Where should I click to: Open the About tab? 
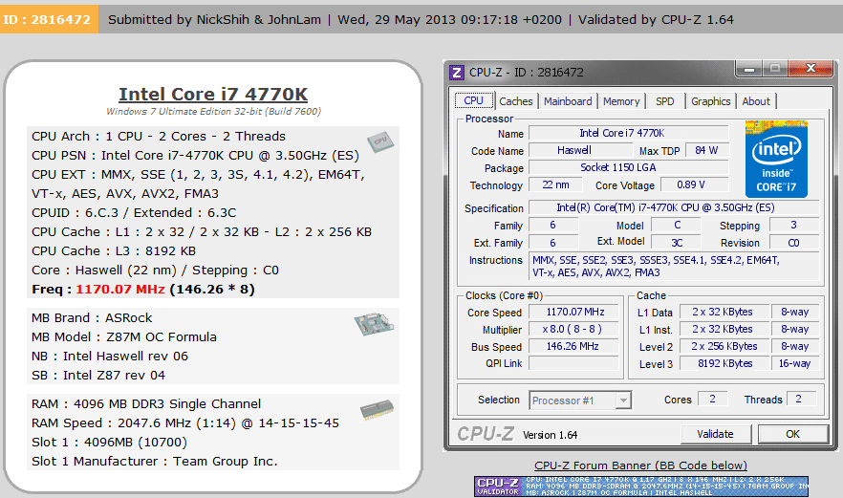pyautogui.click(x=756, y=101)
